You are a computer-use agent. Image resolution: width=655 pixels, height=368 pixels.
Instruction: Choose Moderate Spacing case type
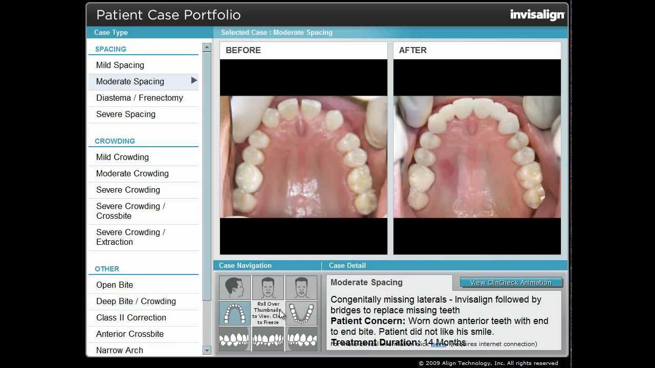(143, 81)
